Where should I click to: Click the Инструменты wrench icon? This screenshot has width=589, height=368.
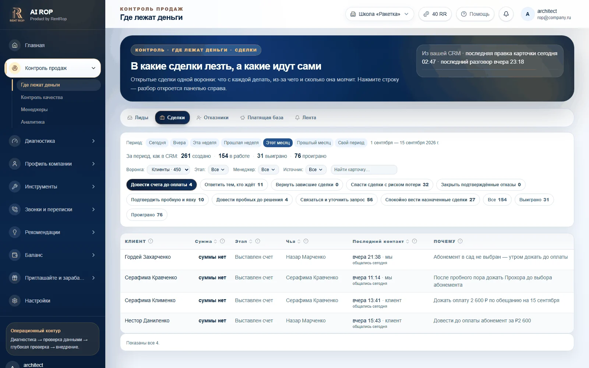tap(15, 187)
